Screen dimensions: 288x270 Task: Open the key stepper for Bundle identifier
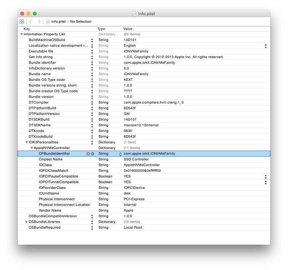92,63
